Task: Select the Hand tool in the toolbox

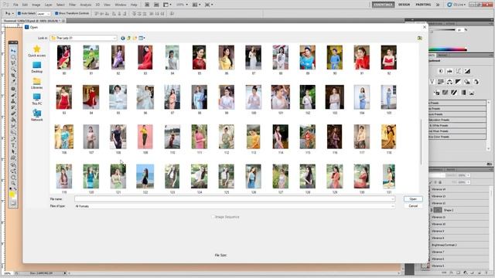Action: 13,177
